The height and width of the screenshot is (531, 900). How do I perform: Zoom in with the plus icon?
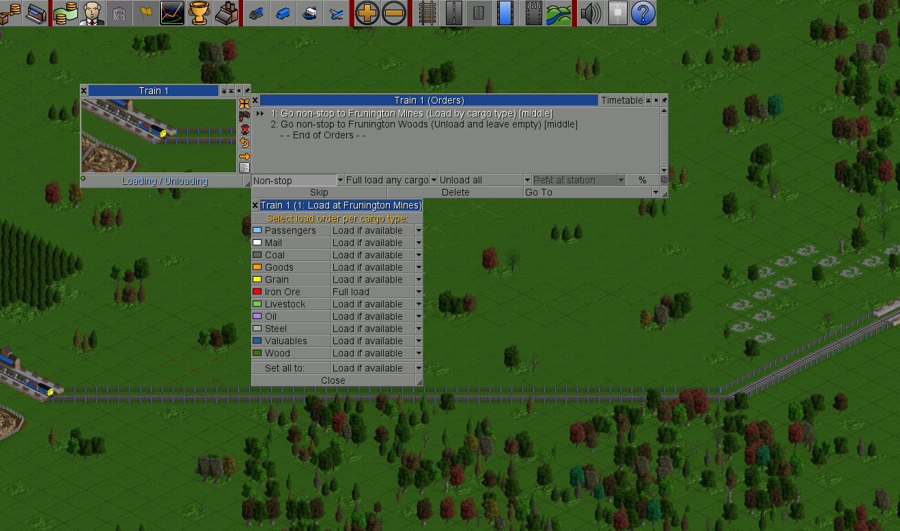coord(367,13)
